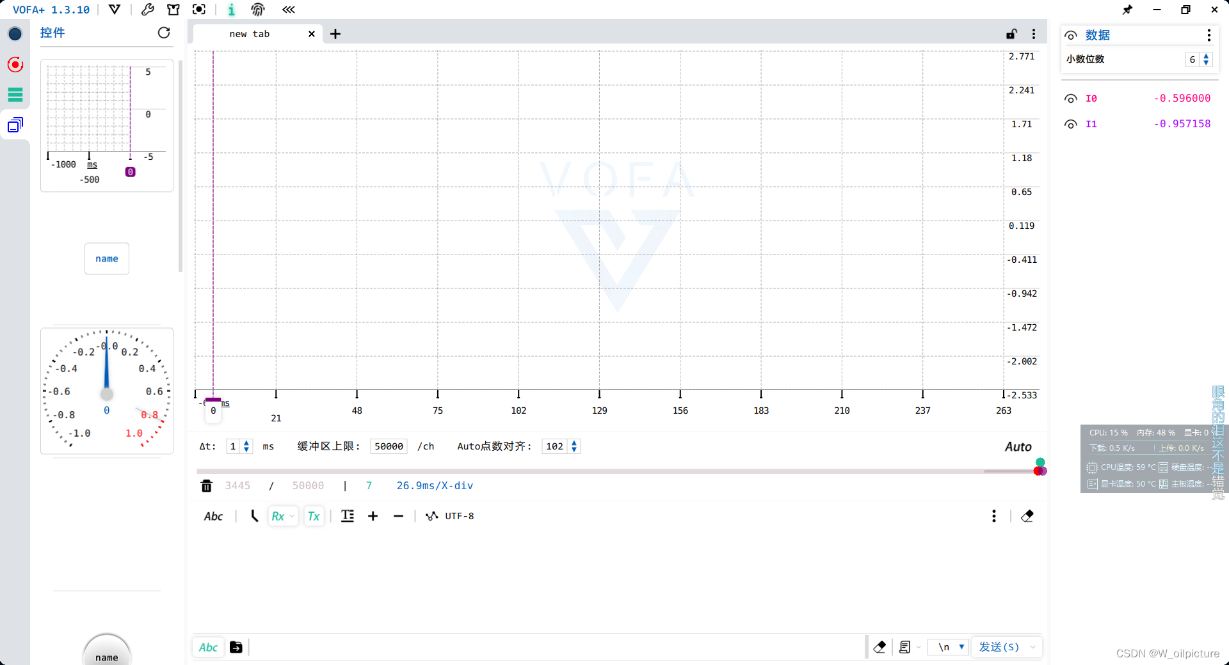Image resolution: width=1229 pixels, height=665 pixels.
Task: Click the 控件 panel title
Action: pos(52,33)
